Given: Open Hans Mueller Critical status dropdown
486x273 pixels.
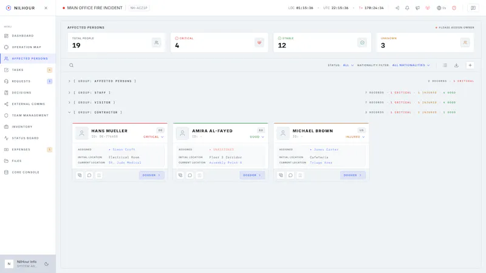Looking at the screenshot, I should point(154,137).
